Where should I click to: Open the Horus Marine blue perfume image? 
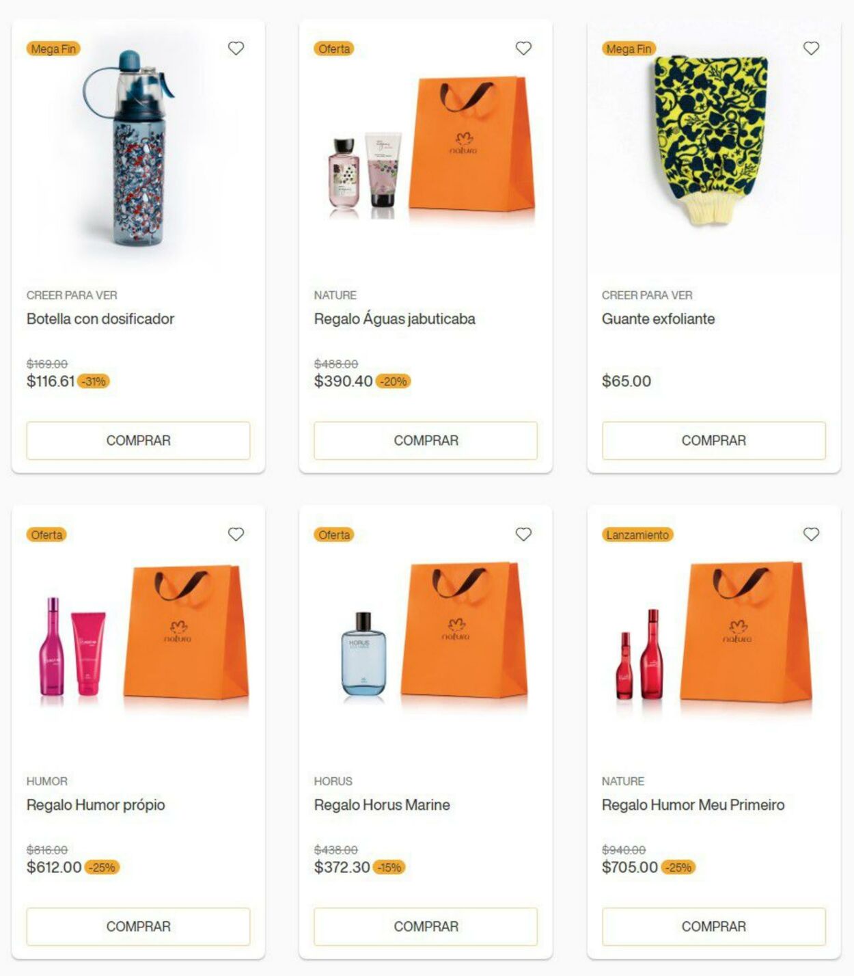[x=363, y=653]
